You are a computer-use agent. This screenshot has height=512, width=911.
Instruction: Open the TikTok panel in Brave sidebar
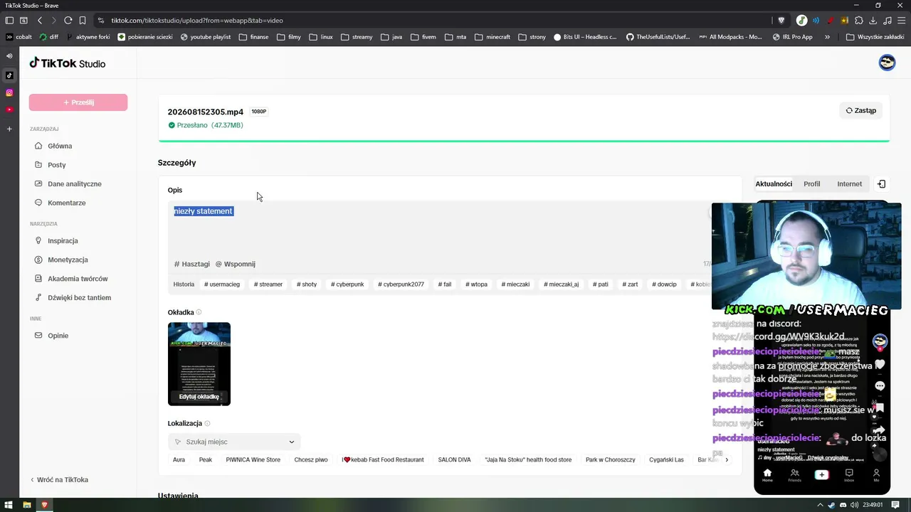9,75
